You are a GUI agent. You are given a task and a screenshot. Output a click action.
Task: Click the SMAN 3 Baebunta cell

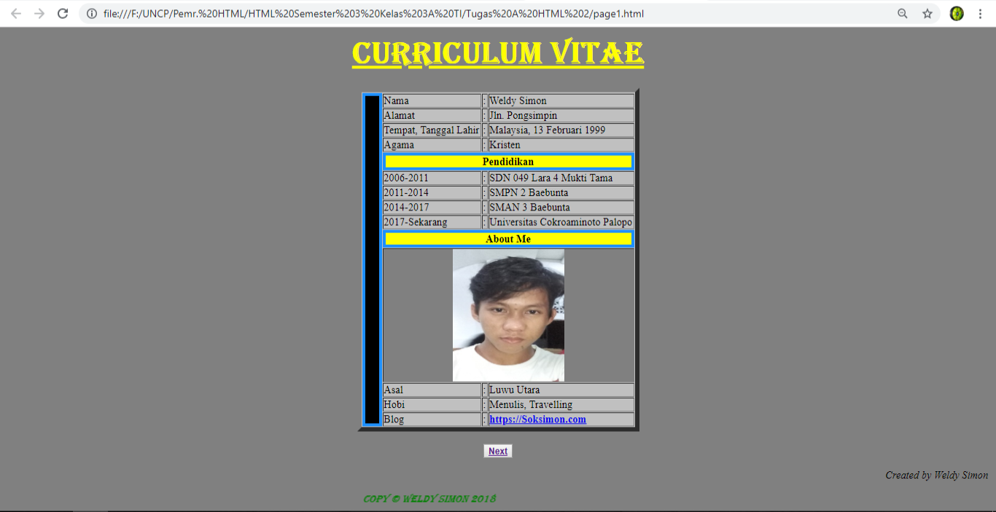(x=561, y=208)
